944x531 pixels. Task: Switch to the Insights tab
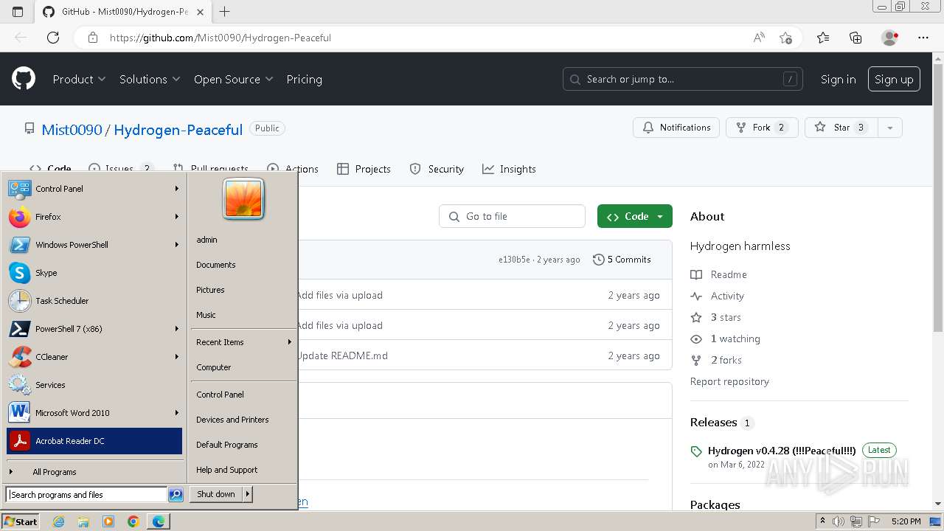click(509, 169)
